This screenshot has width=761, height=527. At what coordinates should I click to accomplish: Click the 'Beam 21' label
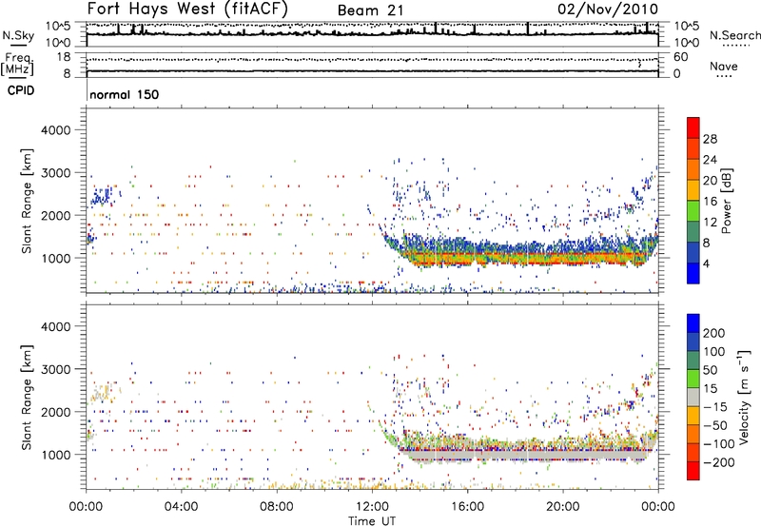point(370,10)
